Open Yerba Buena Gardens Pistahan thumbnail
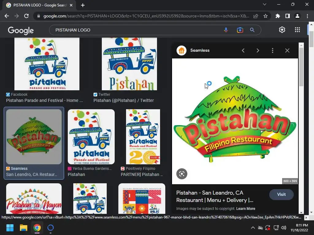The image size is (314, 235). (91, 137)
